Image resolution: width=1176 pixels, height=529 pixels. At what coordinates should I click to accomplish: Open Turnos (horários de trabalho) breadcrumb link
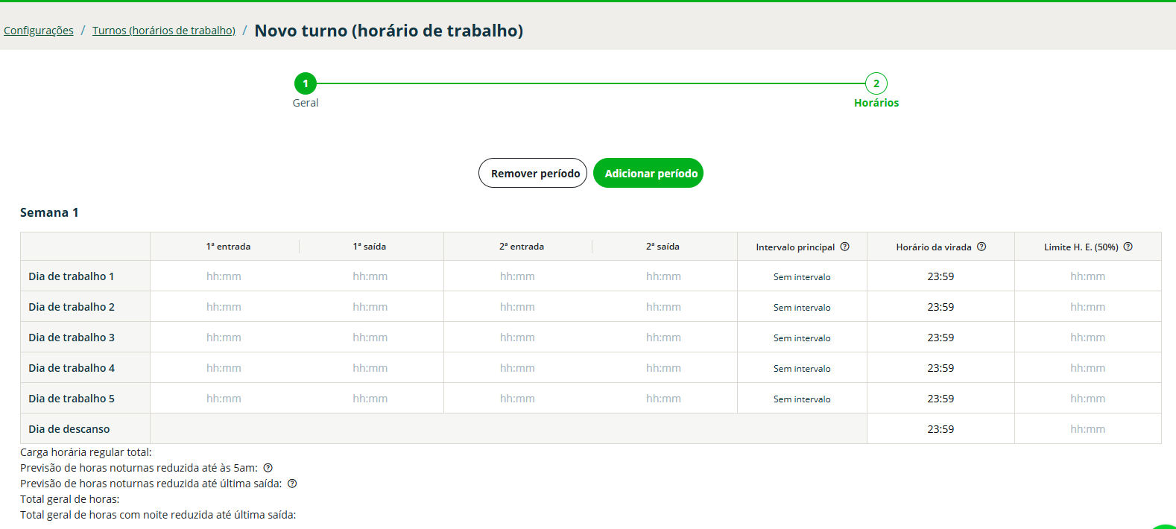[164, 31]
